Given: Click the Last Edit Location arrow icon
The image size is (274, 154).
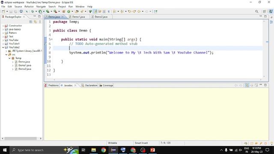Looking at the screenshot, I should [x=130, y=12].
